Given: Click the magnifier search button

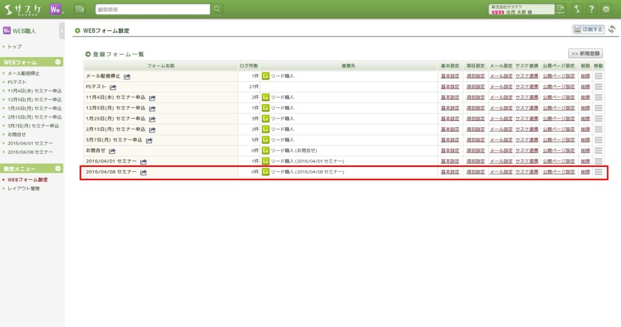Looking at the screenshot, I should (217, 9).
